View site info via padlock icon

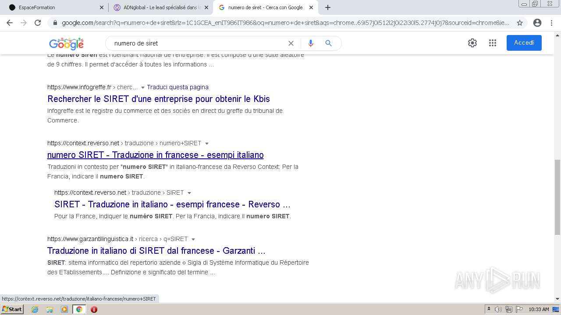pyautogui.click(x=55, y=23)
